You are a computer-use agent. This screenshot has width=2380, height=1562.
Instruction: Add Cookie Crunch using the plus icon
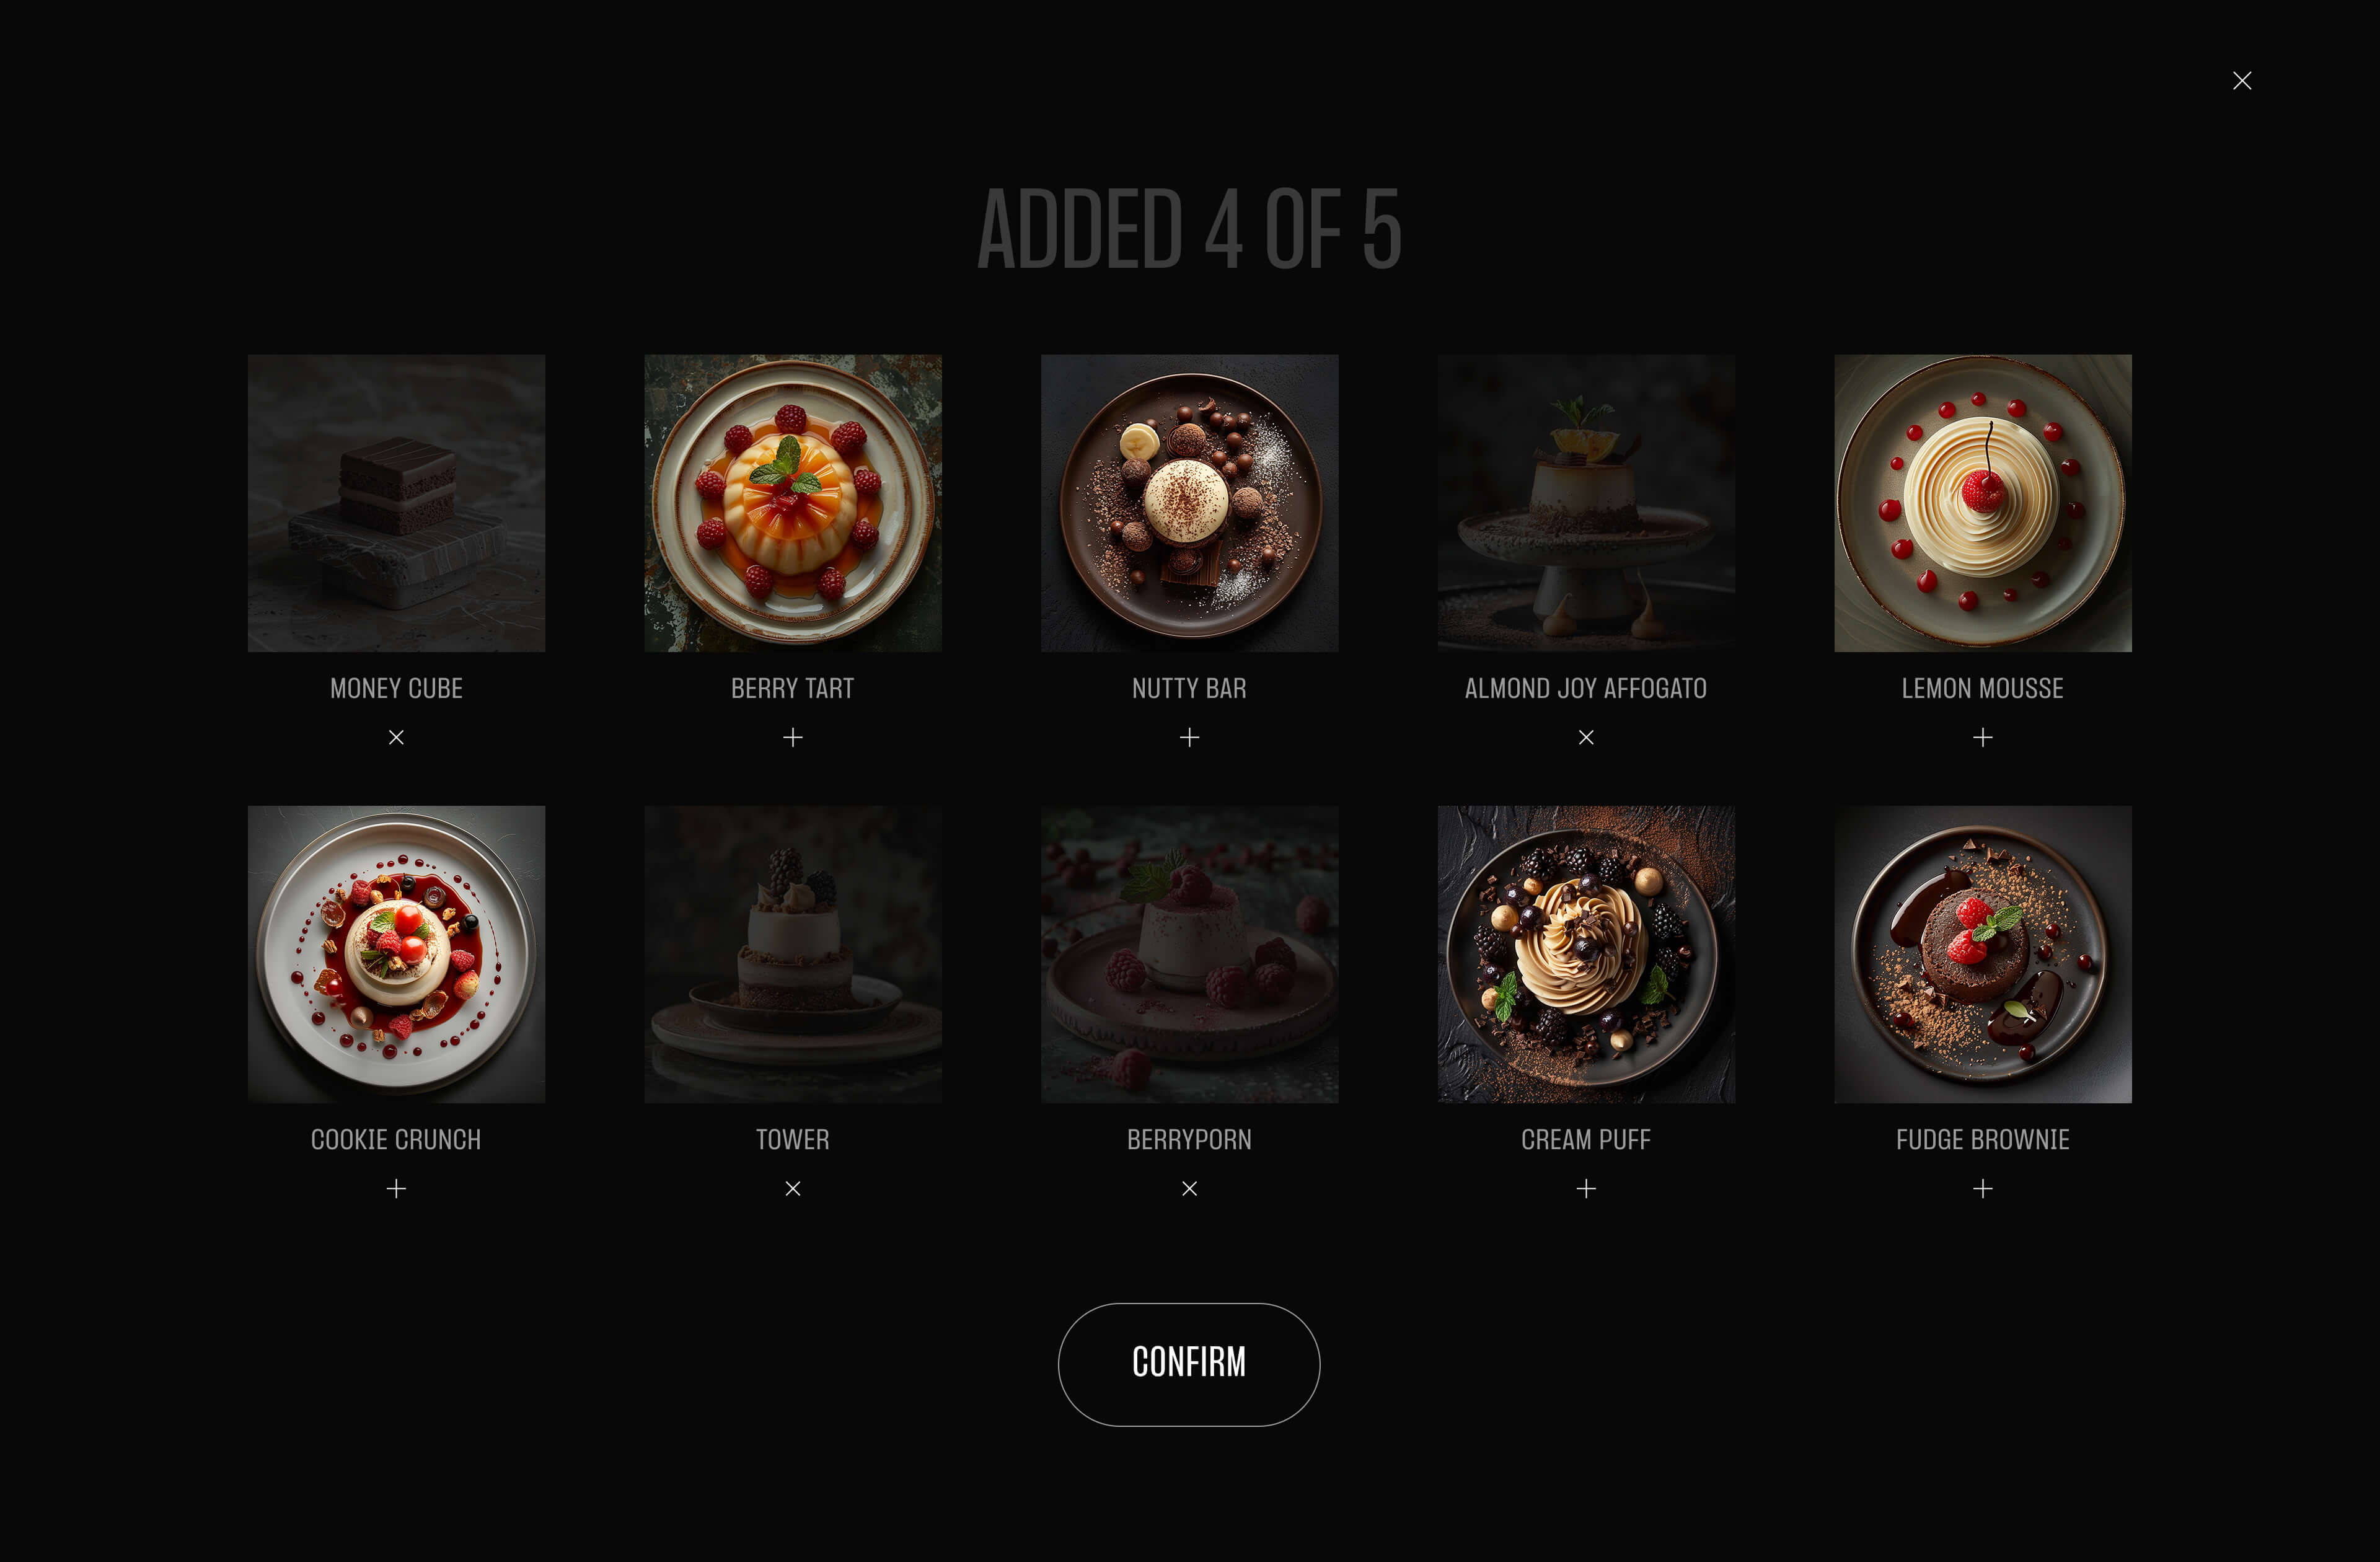pyautogui.click(x=396, y=1188)
